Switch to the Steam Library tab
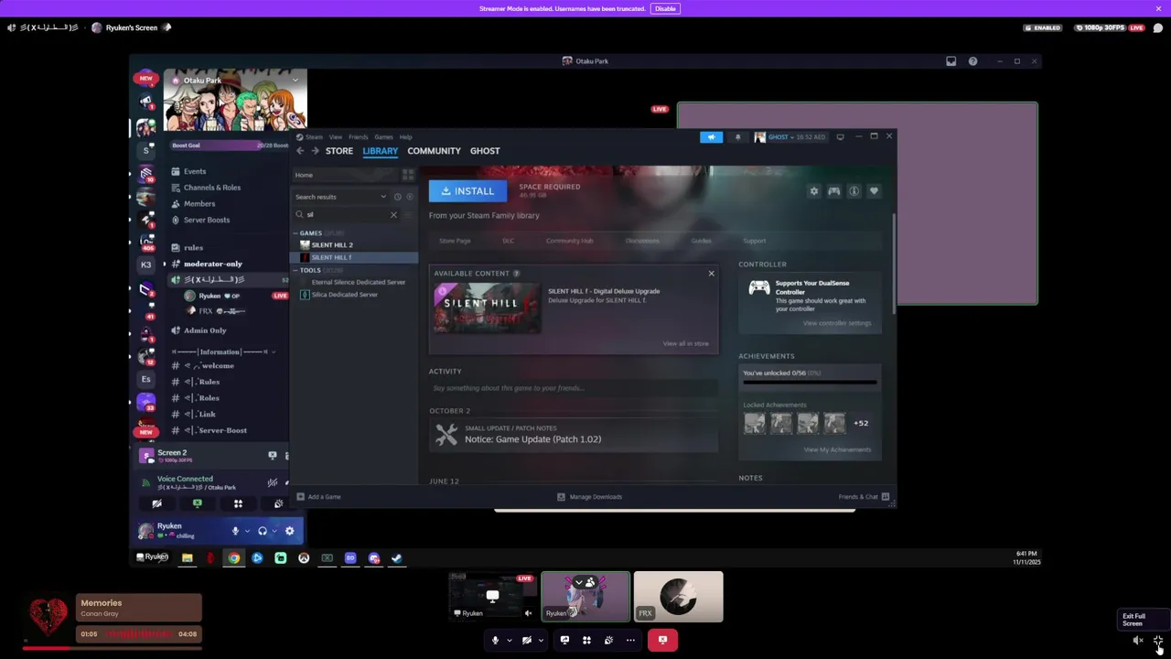 pos(380,151)
